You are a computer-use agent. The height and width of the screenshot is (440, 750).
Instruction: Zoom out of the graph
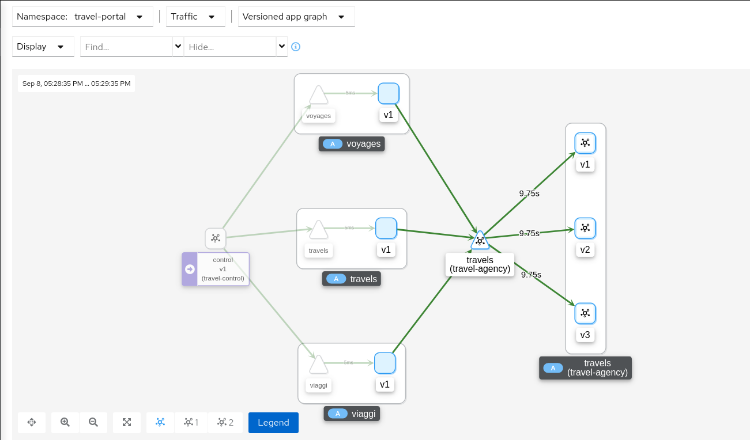[93, 422]
